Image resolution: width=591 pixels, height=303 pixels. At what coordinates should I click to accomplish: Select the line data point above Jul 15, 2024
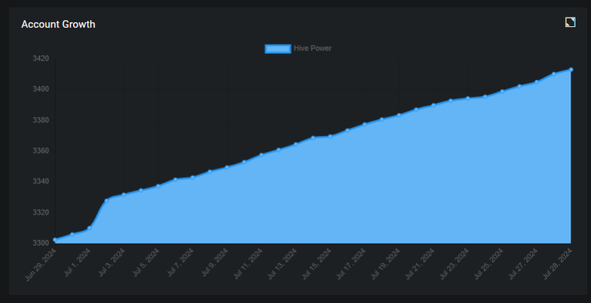(330, 136)
